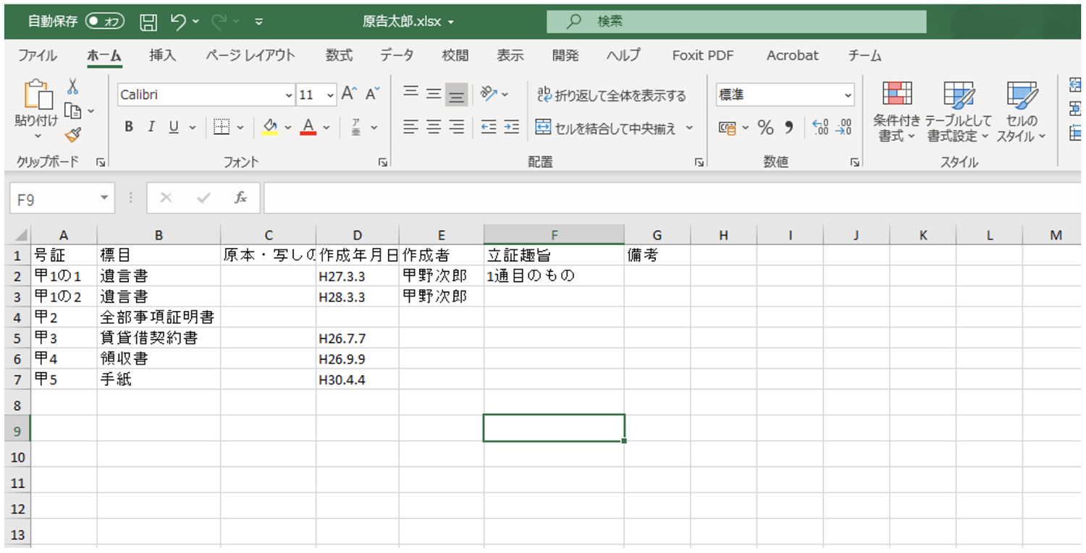Viewport: 1086px width, 553px height.
Task: Open the Acrobat tab
Action: pos(793,56)
